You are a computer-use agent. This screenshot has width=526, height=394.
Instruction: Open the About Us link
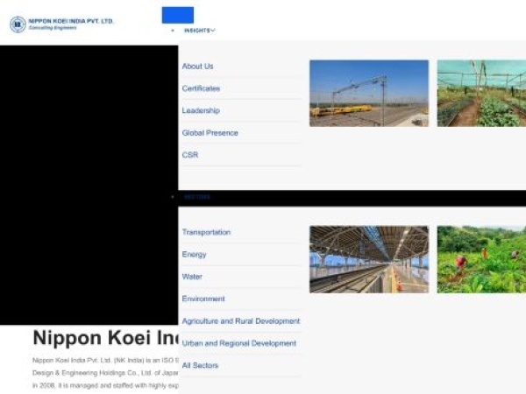pos(197,67)
